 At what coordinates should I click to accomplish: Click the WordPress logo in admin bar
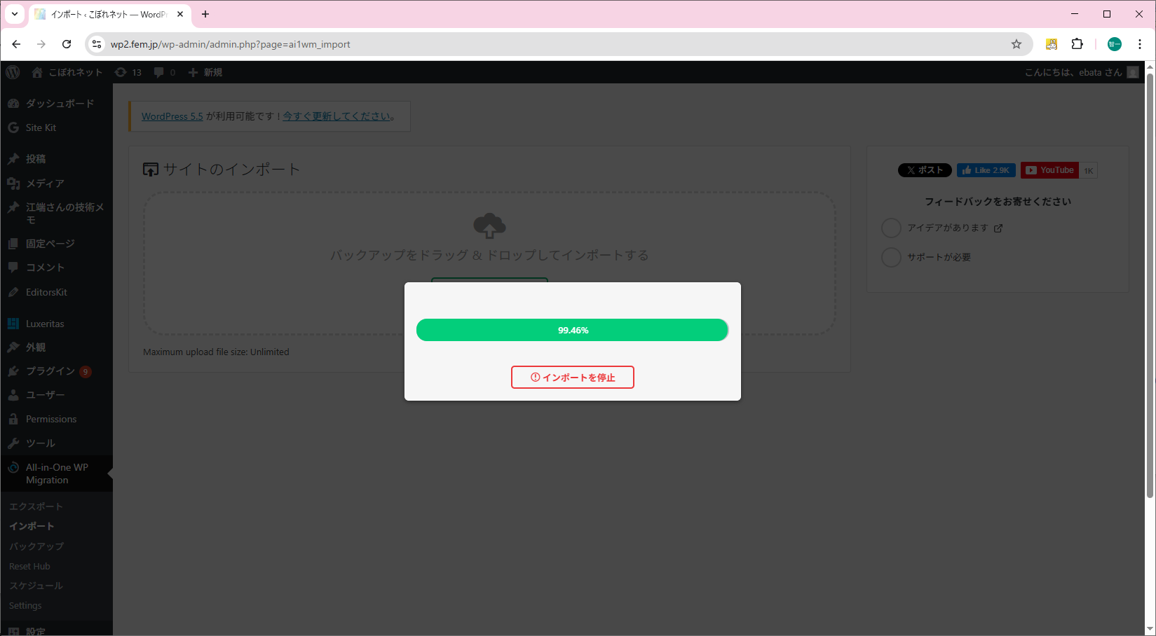[13, 72]
